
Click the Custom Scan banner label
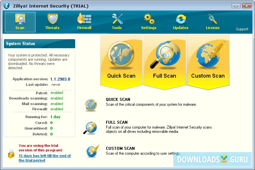tap(208, 76)
